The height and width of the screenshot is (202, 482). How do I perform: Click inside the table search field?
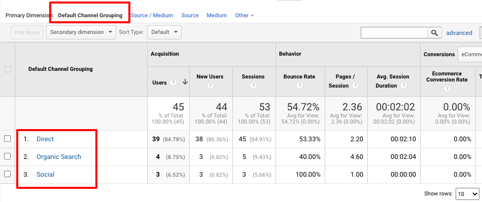pos(394,33)
